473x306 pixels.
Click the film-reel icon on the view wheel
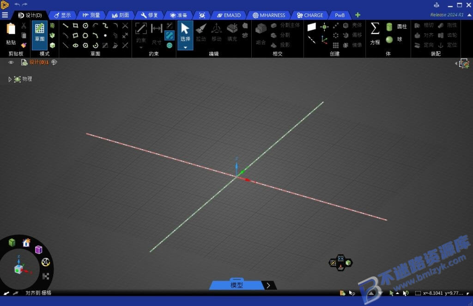tap(46, 262)
